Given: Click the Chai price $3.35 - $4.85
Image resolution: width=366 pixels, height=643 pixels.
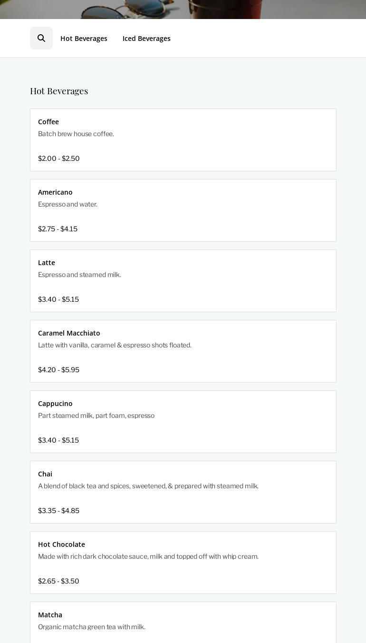Looking at the screenshot, I should pyautogui.click(x=58, y=511).
